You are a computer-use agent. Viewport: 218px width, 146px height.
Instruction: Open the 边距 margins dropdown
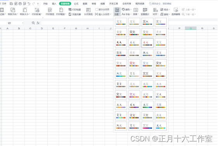3,12
